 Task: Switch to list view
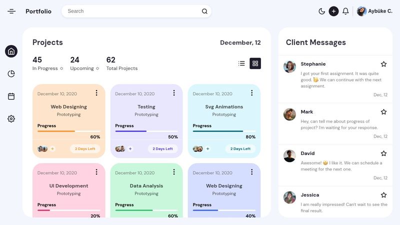(241, 63)
